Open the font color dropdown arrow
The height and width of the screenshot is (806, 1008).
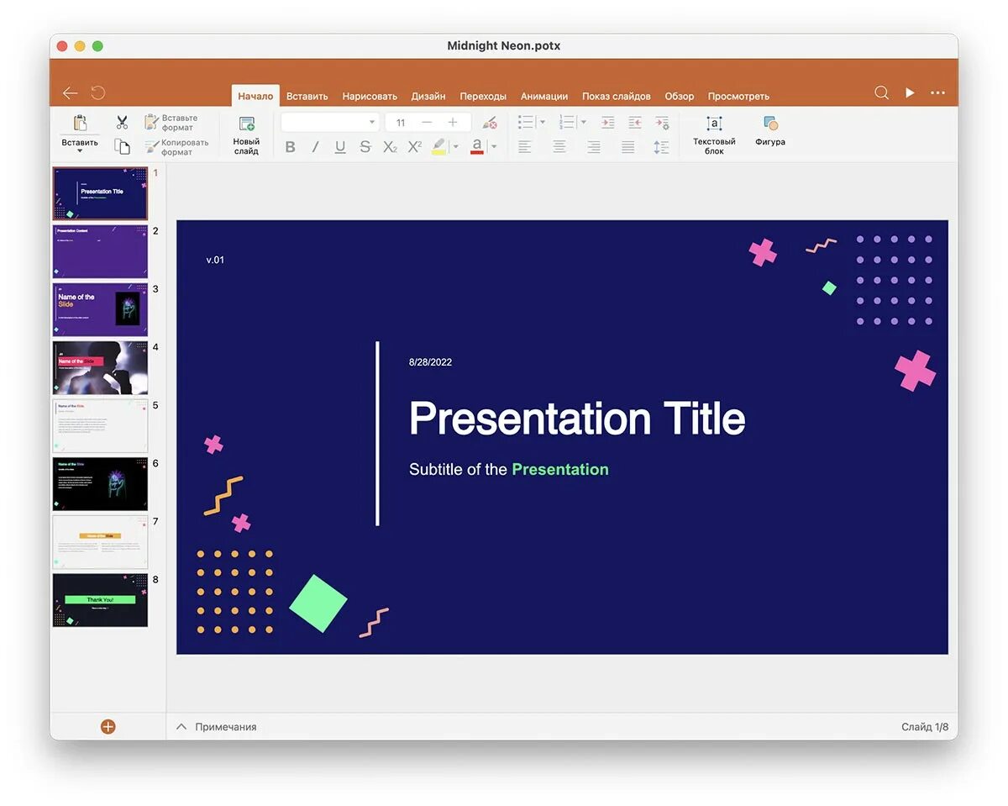493,146
